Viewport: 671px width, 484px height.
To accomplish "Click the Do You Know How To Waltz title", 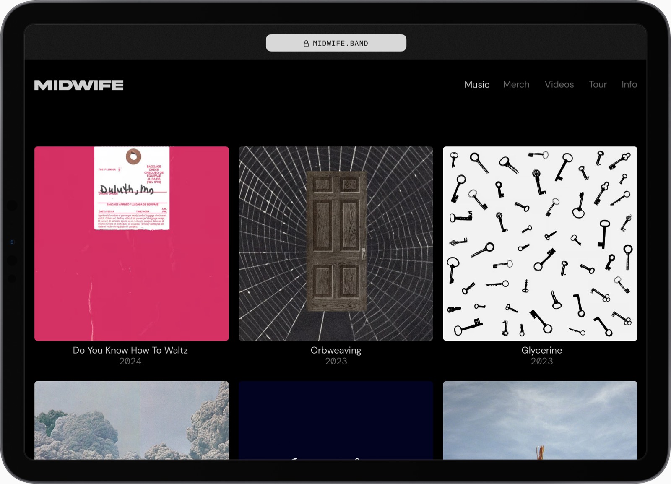I will [130, 350].
